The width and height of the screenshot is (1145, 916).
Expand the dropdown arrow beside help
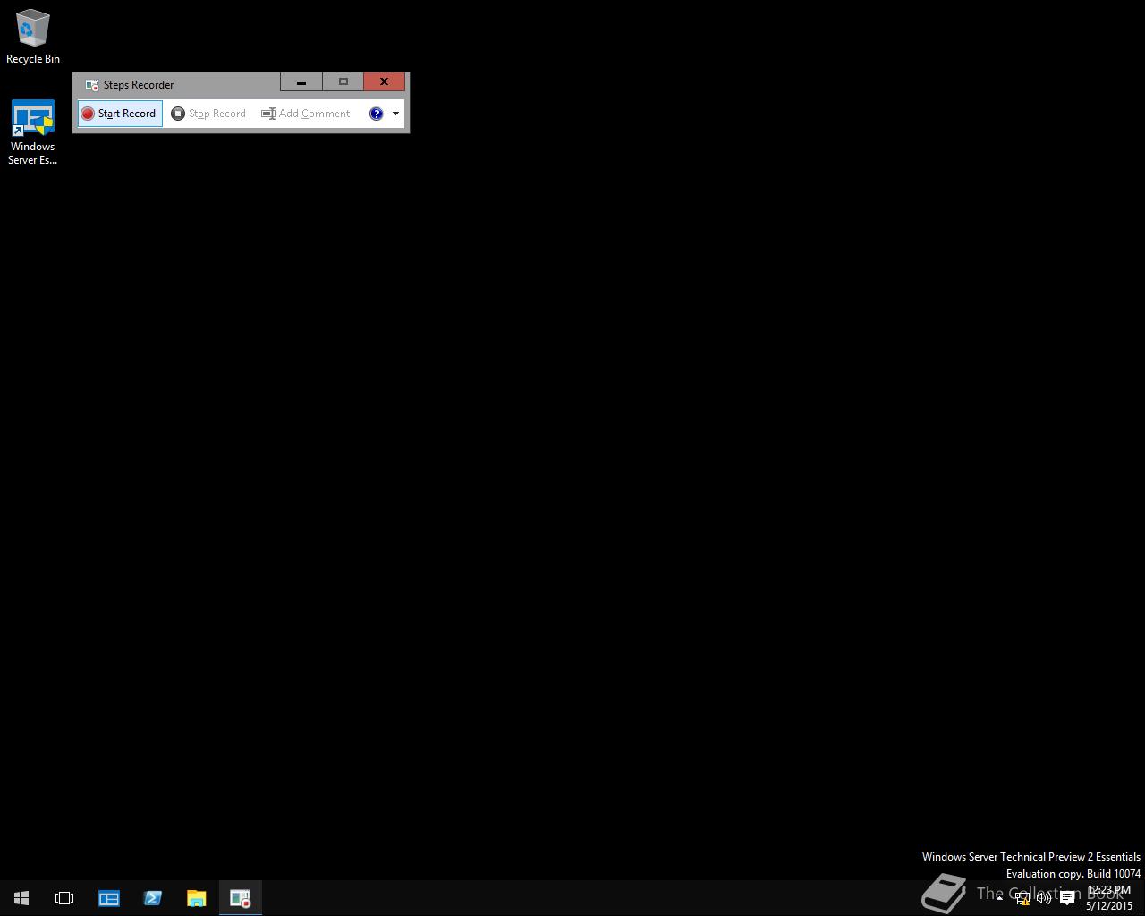[395, 114]
